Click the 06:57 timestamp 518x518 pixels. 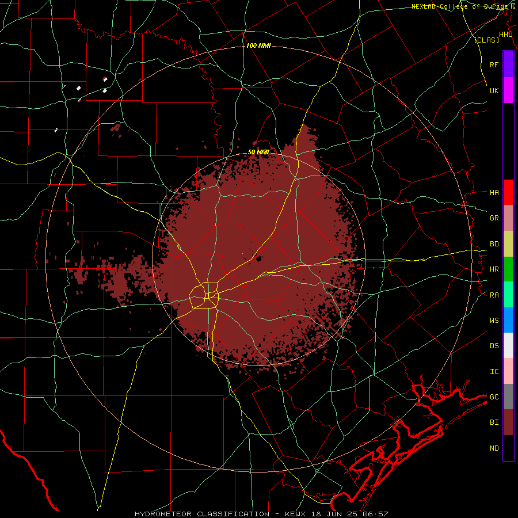pyautogui.click(x=375, y=514)
